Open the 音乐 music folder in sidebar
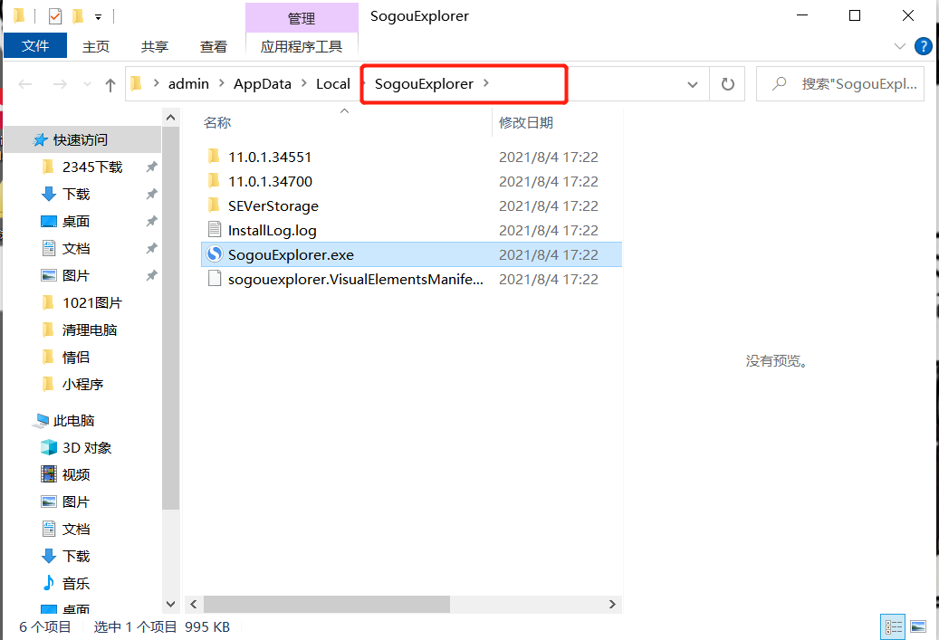The height and width of the screenshot is (640, 939). pos(76,583)
